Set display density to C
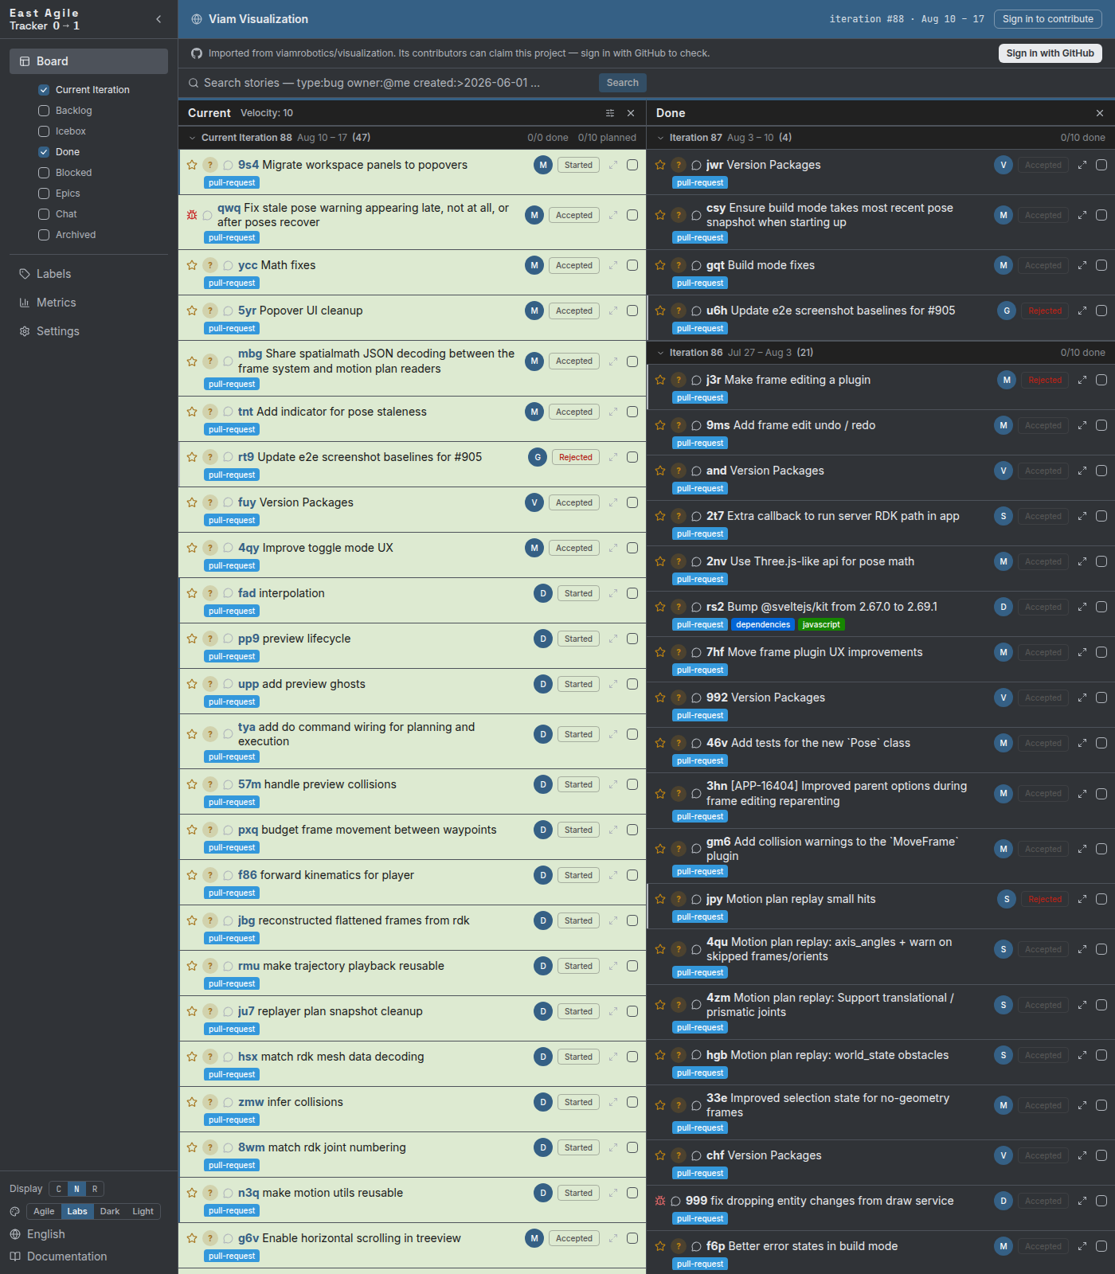This screenshot has height=1274, width=1115. (x=58, y=1189)
